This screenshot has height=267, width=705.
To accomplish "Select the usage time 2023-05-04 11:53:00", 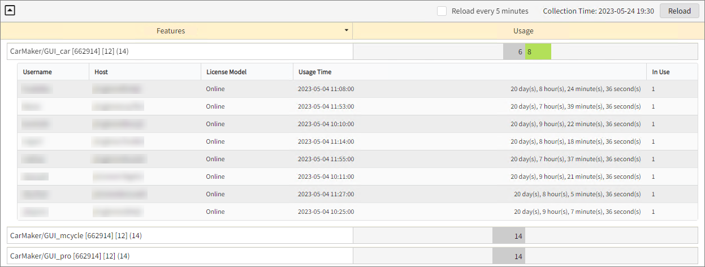I will point(326,106).
